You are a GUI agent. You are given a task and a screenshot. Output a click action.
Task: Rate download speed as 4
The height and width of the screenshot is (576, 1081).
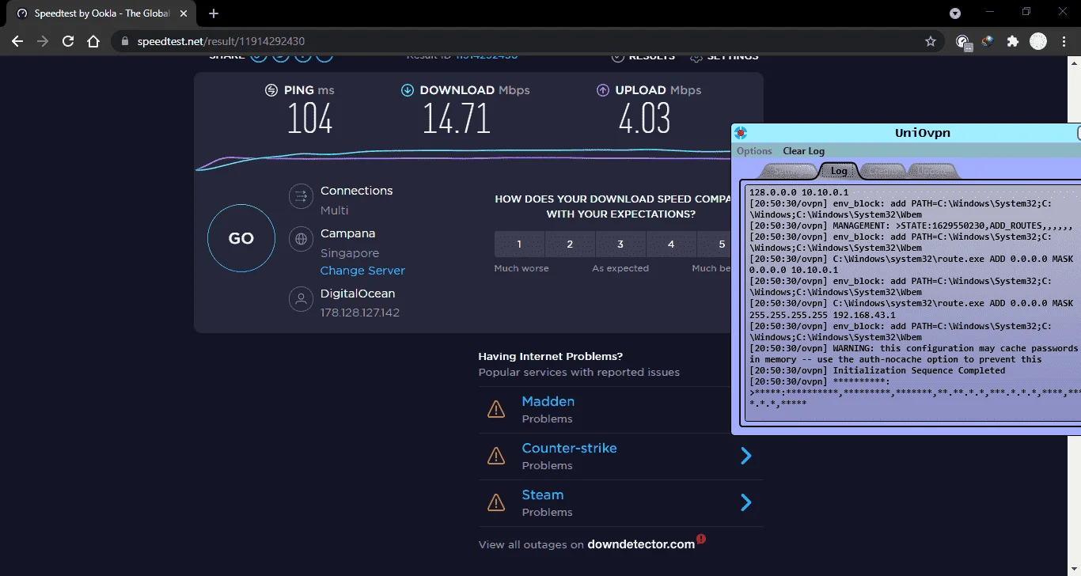point(671,244)
